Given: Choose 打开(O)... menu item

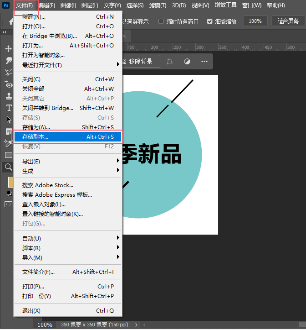Looking at the screenshot, I should point(68,26).
